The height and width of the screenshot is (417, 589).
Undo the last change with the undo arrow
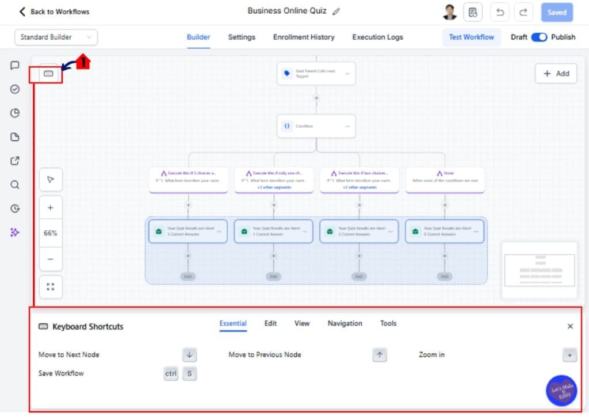click(500, 12)
